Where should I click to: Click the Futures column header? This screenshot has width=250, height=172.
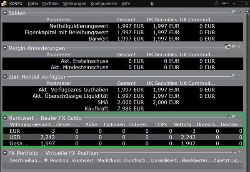pos(138,124)
